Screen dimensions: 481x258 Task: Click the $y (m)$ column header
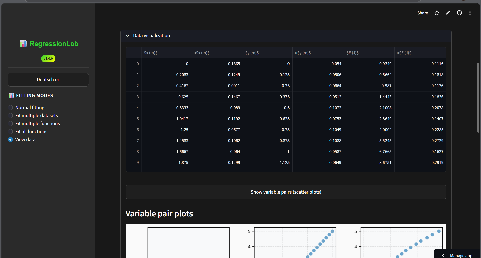(x=268, y=53)
